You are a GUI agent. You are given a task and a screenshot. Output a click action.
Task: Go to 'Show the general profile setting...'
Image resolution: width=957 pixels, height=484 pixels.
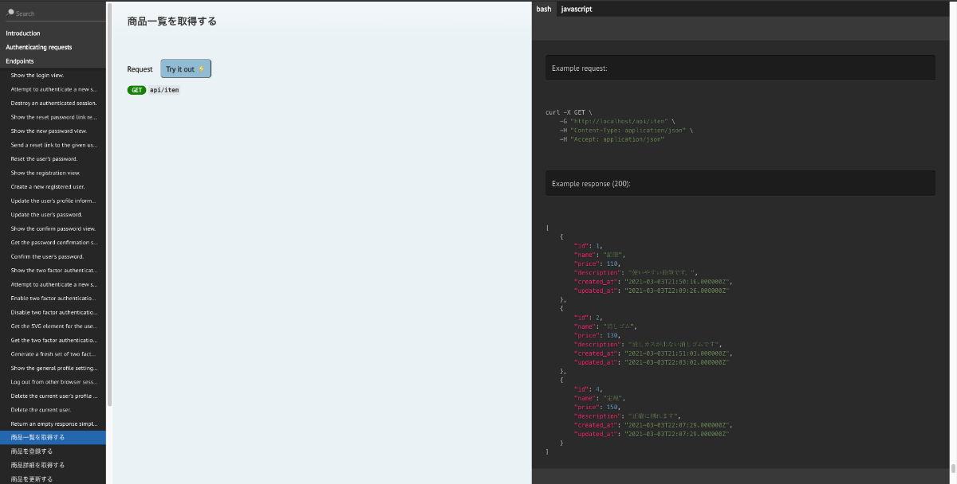53,368
